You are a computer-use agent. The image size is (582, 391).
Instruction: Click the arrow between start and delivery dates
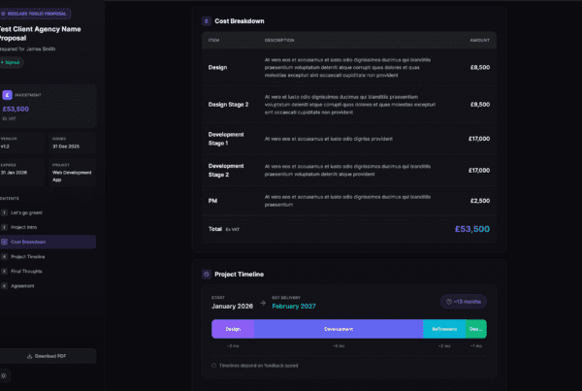[x=262, y=305]
